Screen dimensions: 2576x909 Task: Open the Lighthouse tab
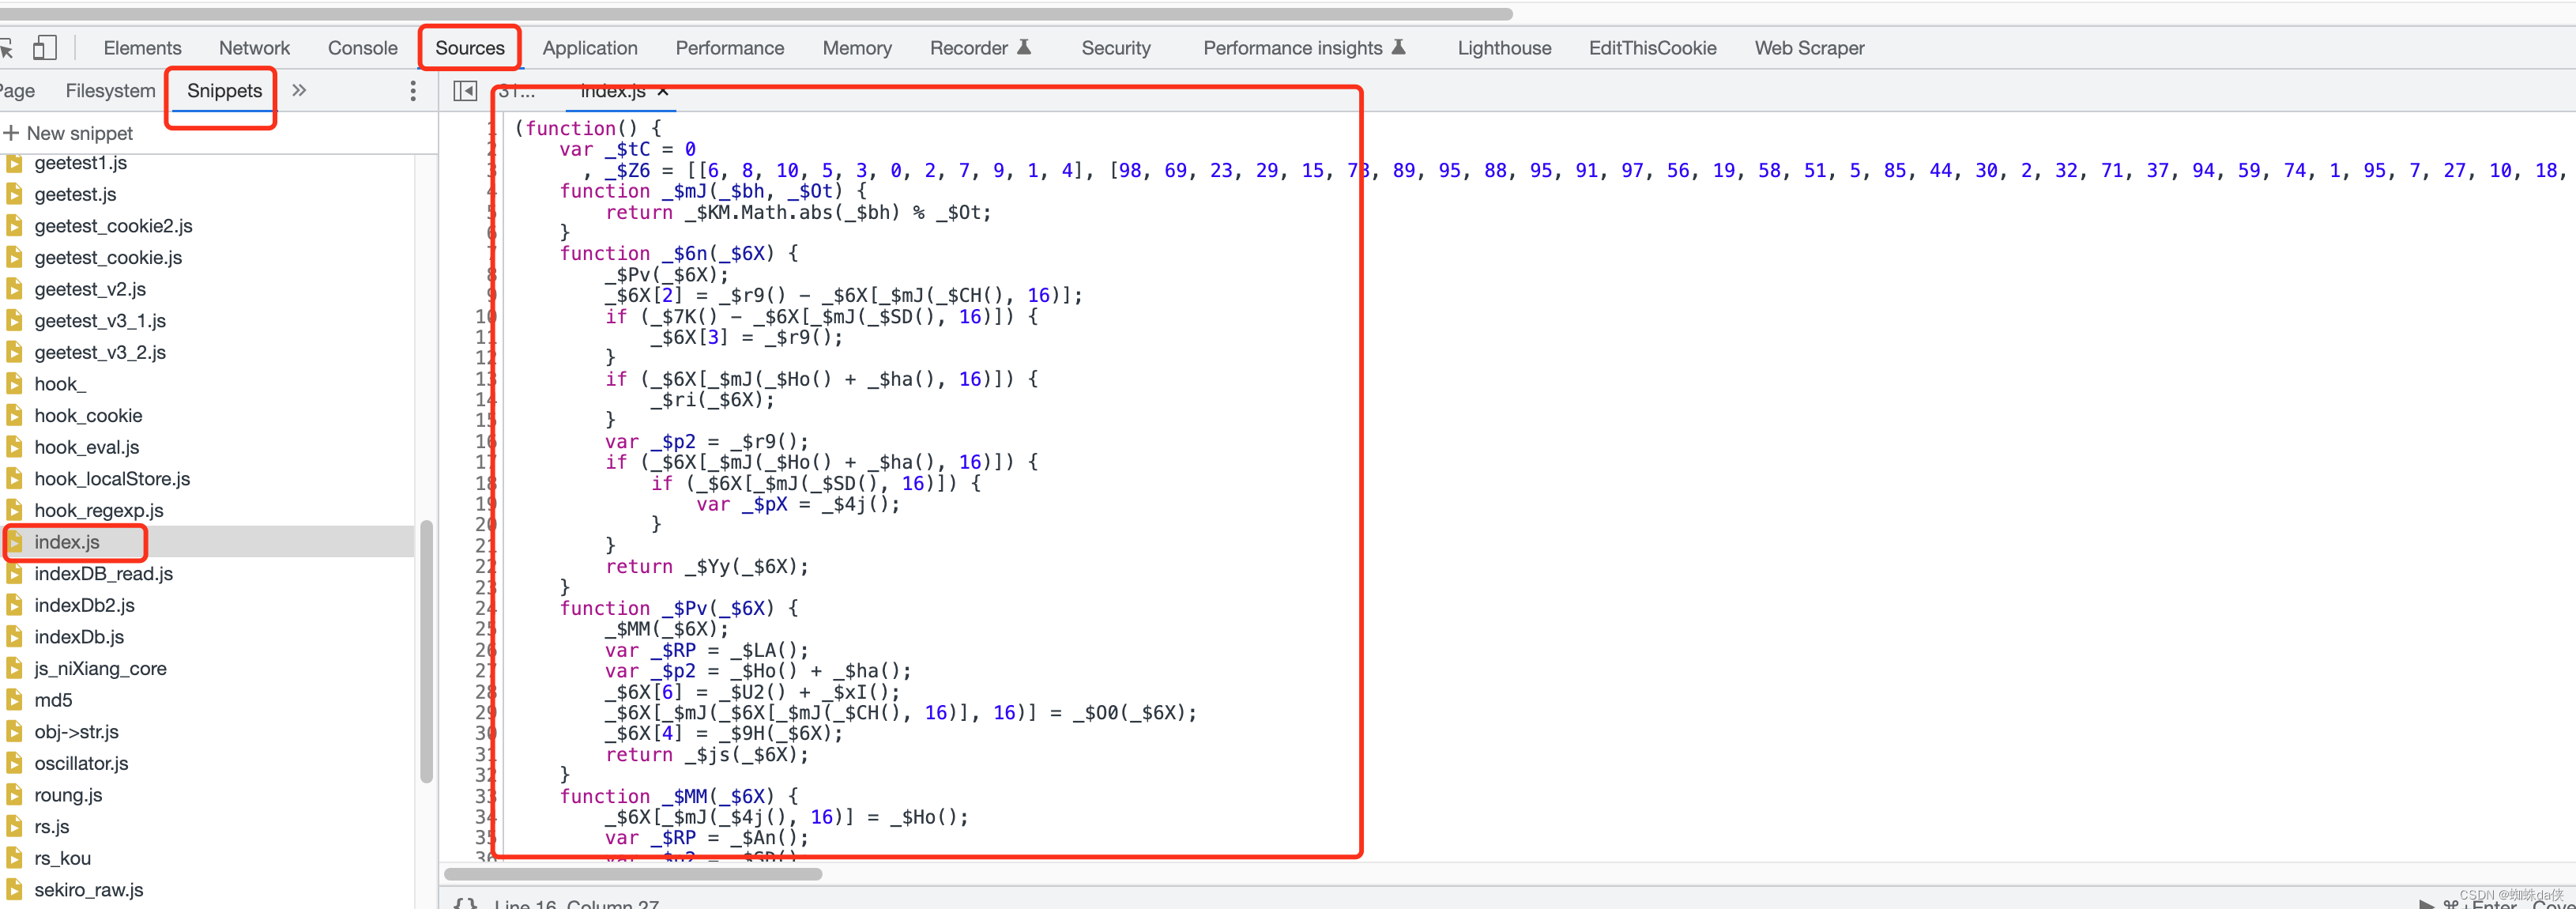tap(1503, 48)
